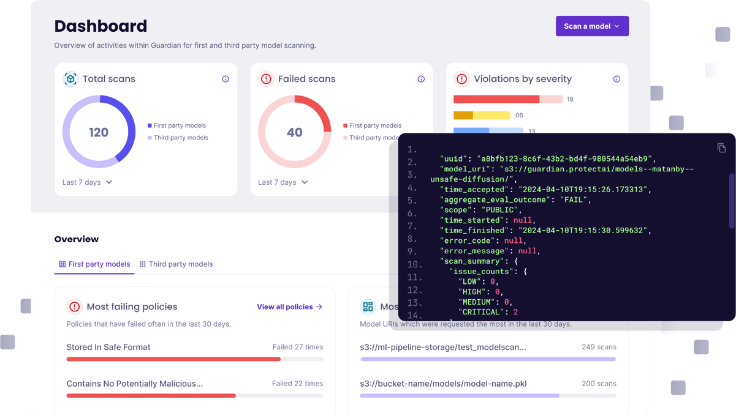Open the Stored In Safe Format policy

[x=108, y=347]
